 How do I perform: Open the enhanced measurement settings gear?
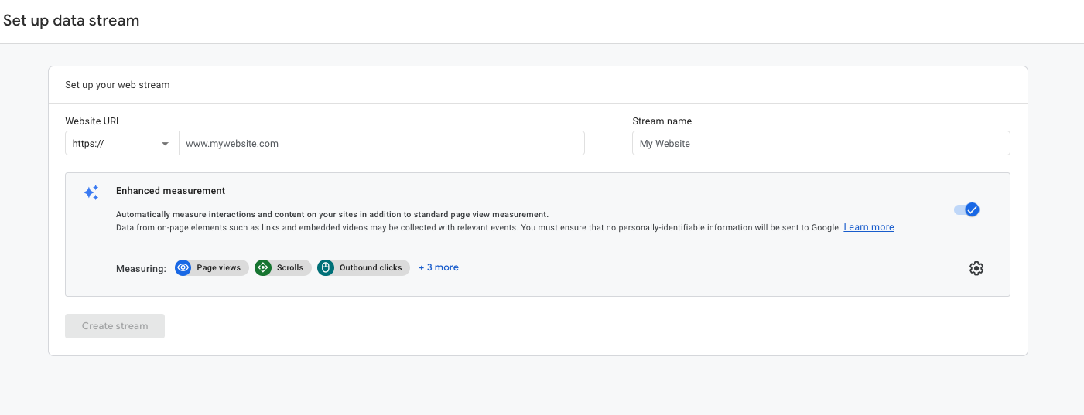[976, 268]
